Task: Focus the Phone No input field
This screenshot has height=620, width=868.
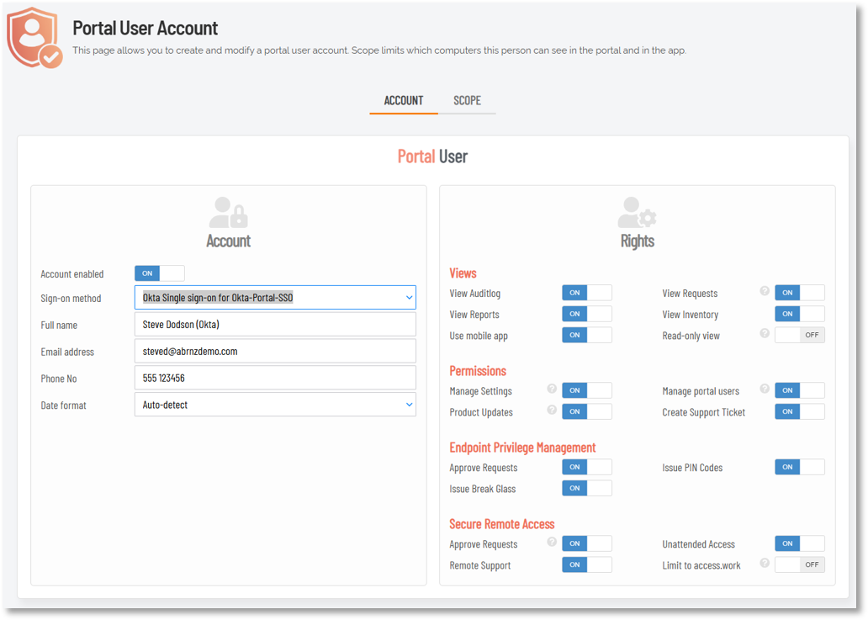Action: click(x=275, y=379)
